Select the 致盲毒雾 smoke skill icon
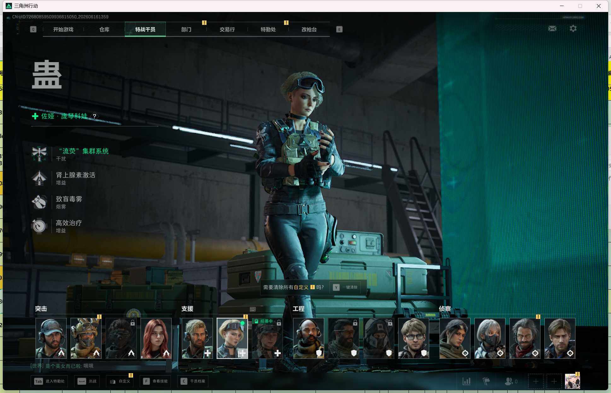Screen dimensions: 611x393 pyautogui.click(x=39, y=202)
